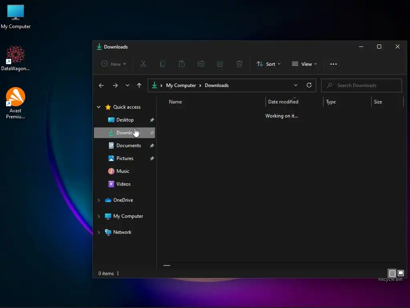Open the New item dropdown
This screenshot has width=410, height=308.
[114, 64]
